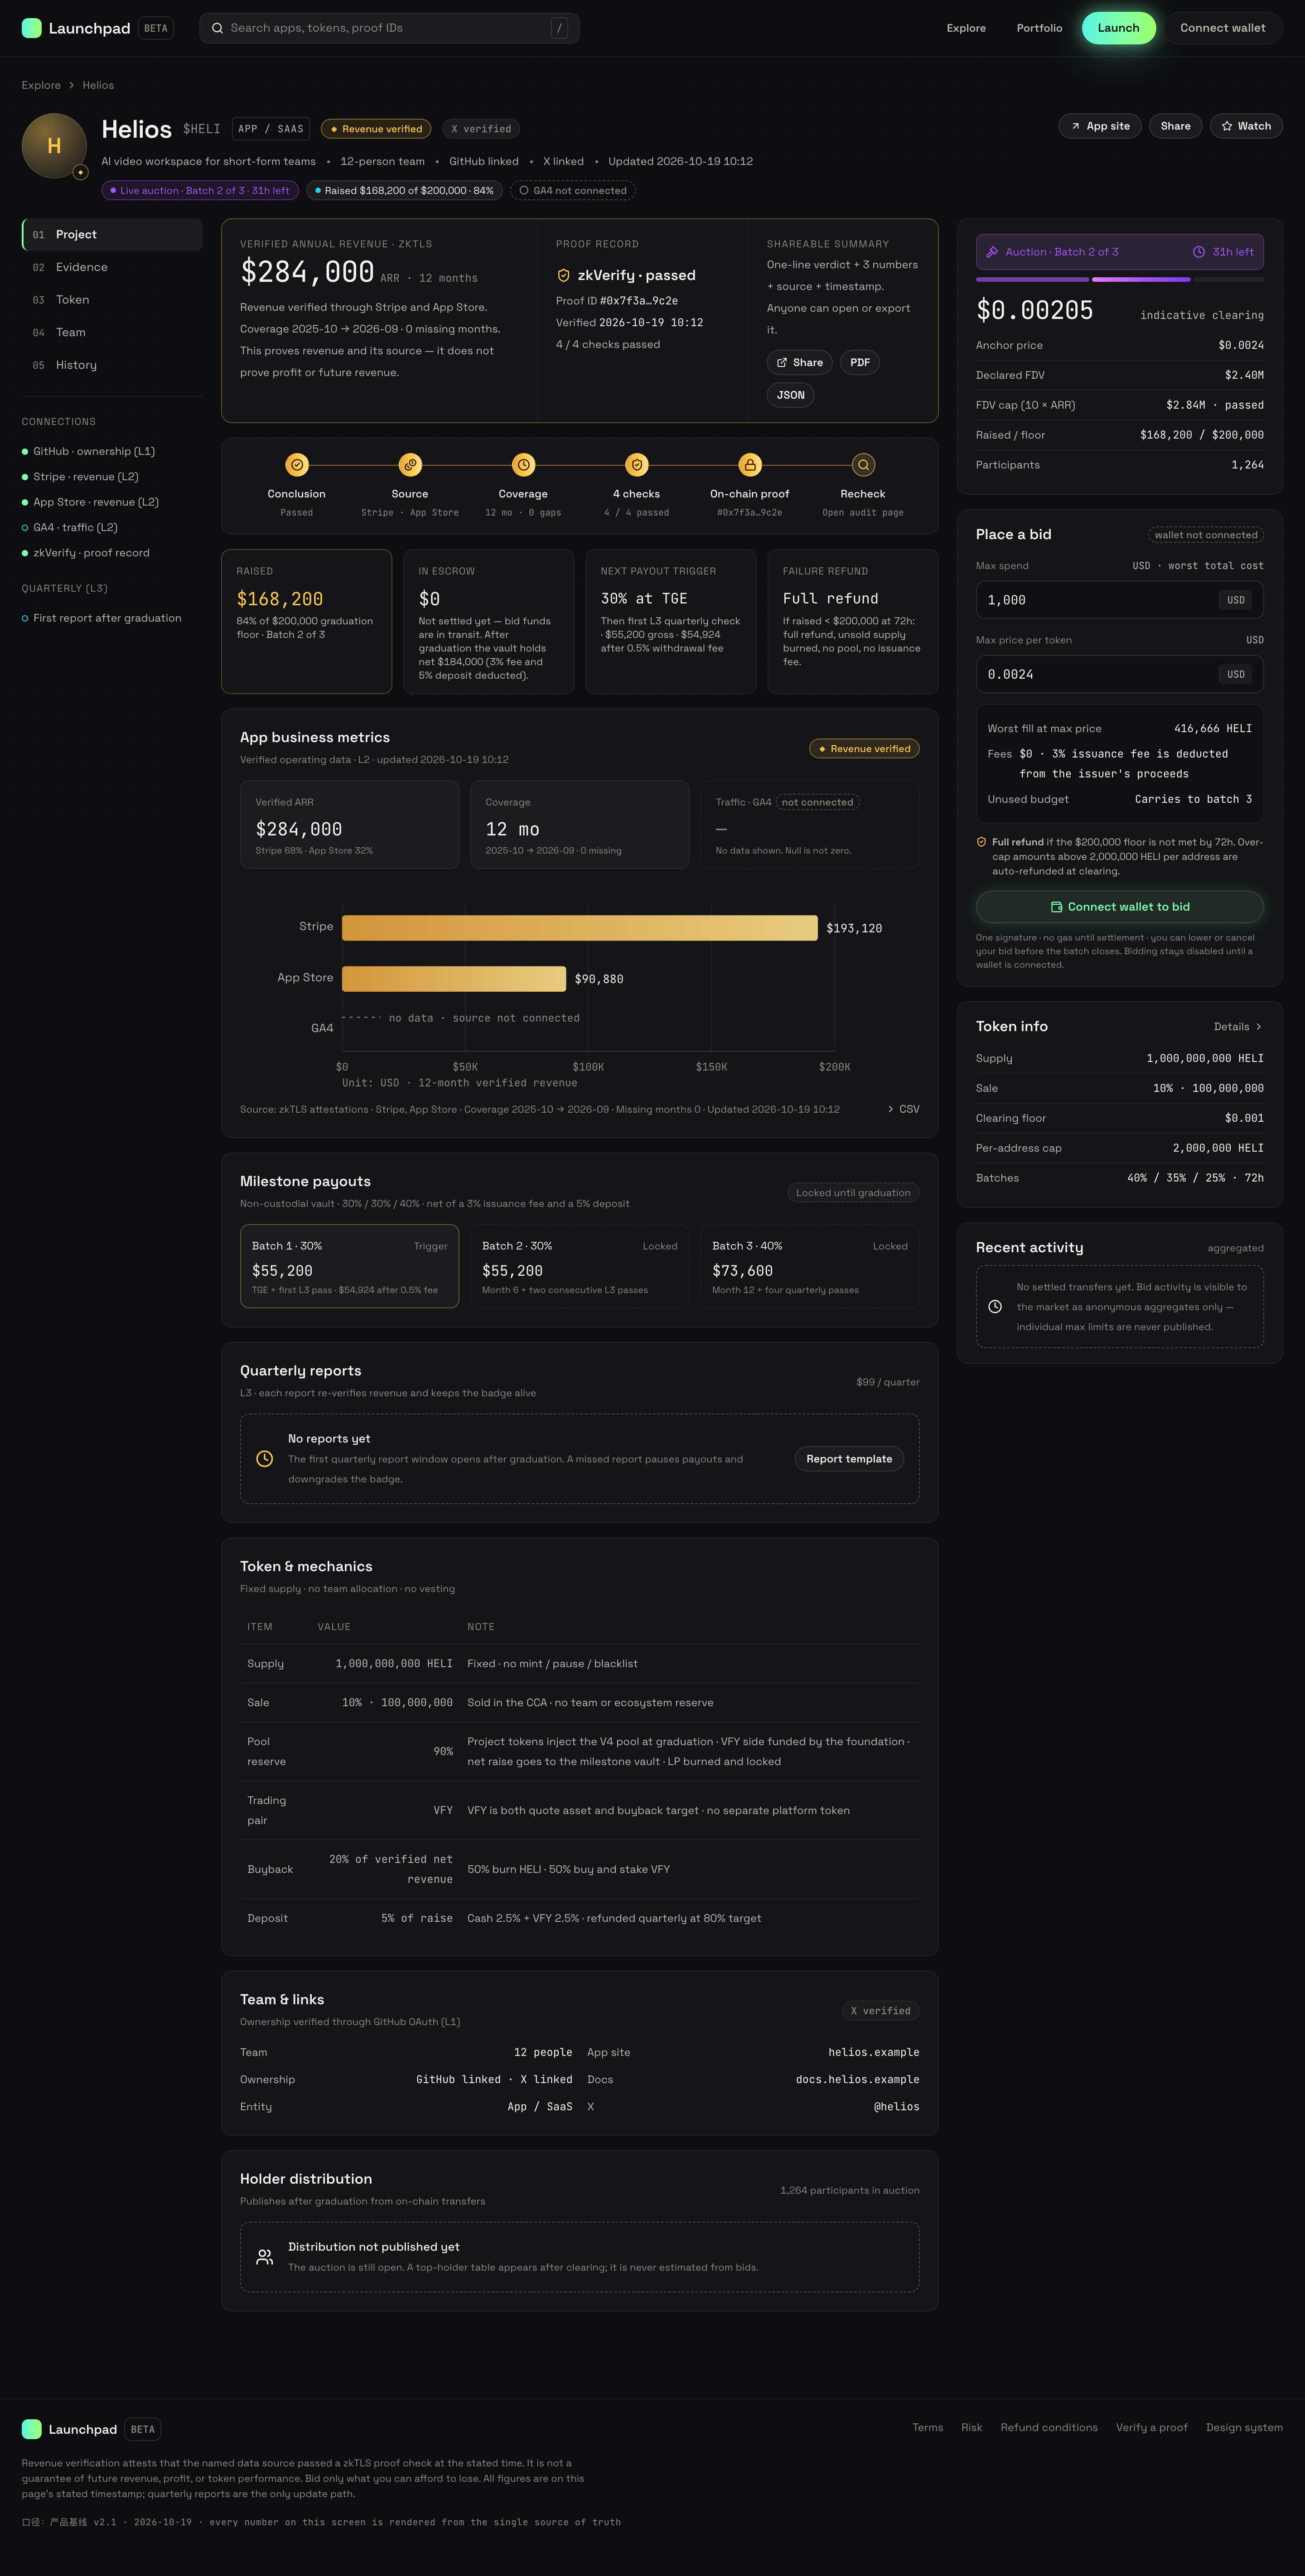
Task: Click the Max price per token field
Action: coord(1119,674)
